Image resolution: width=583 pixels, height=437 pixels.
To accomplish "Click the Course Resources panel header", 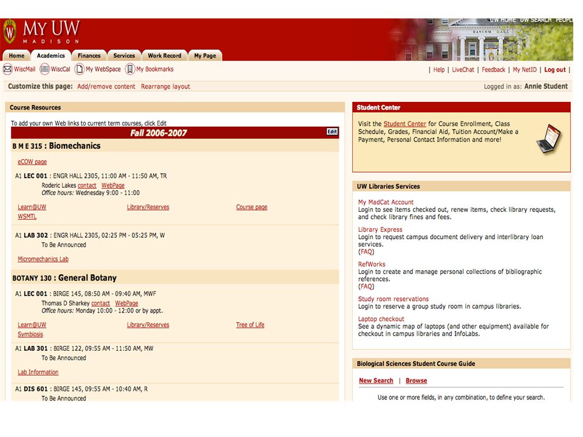I will (175, 107).
